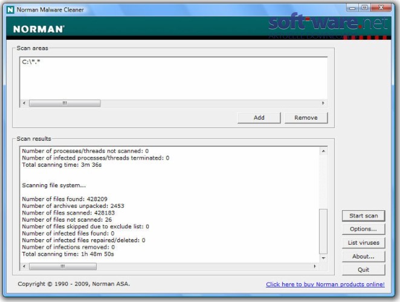Image resolution: width=400 pixels, height=302 pixels.
Task: Select the C:\*.* scan area entry
Action: click(x=31, y=62)
